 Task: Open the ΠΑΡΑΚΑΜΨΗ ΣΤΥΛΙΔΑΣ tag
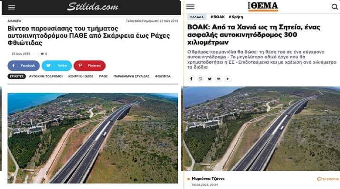tap(131, 76)
